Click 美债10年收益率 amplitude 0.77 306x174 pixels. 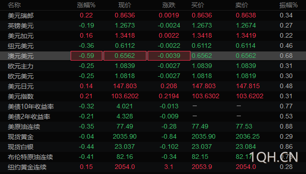pos(286,106)
